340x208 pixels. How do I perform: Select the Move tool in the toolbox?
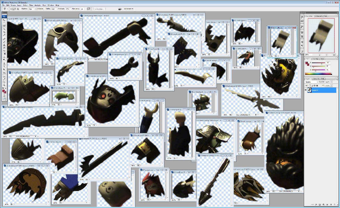click(x=4, y=20)
